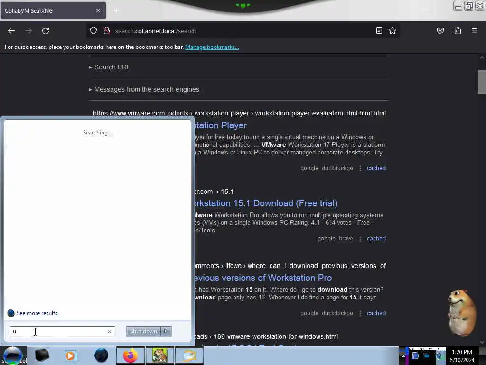Screen dimensions: 486x365
Task: Open cached link for Workstation Player result
Action: (x=376, y=168)
